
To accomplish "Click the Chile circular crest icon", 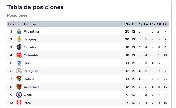I will 19,95.
